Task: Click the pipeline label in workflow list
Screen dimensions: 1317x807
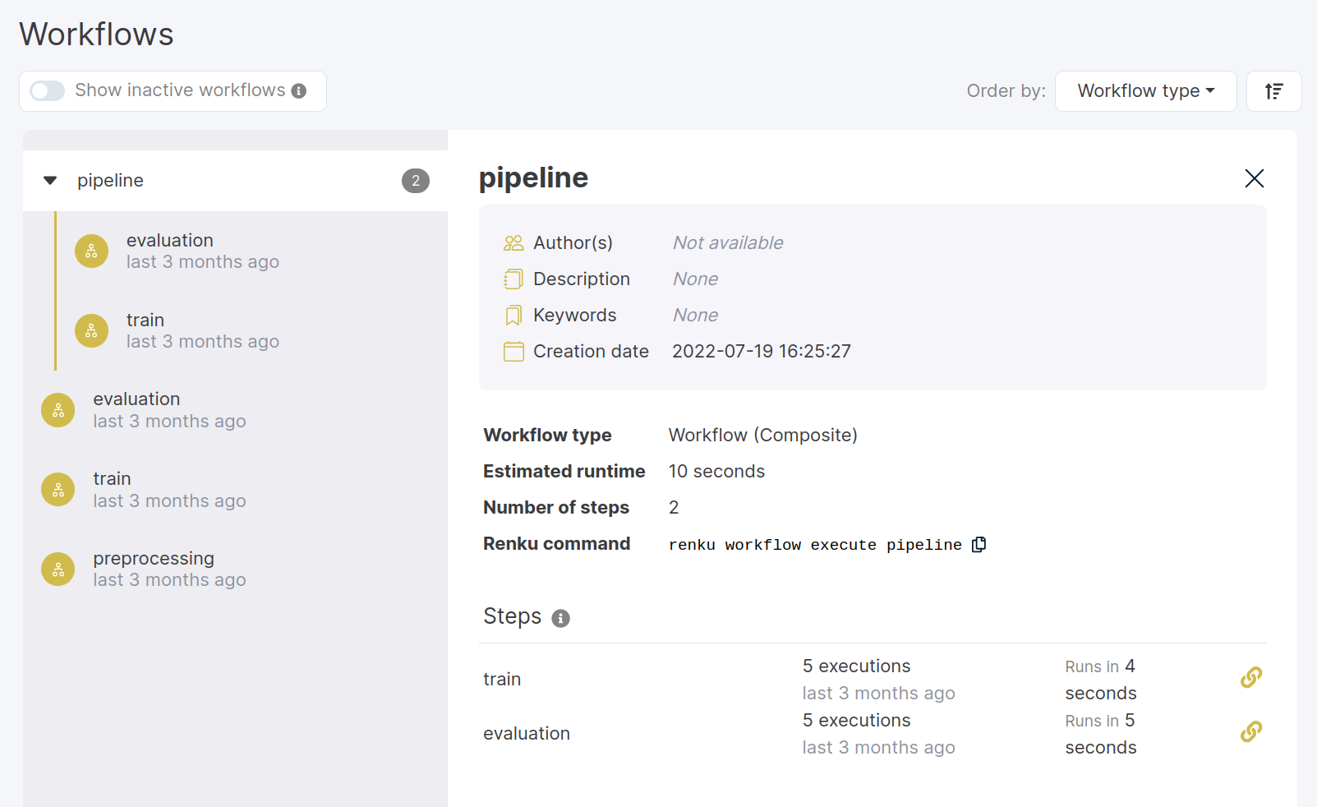Action: 110,181
